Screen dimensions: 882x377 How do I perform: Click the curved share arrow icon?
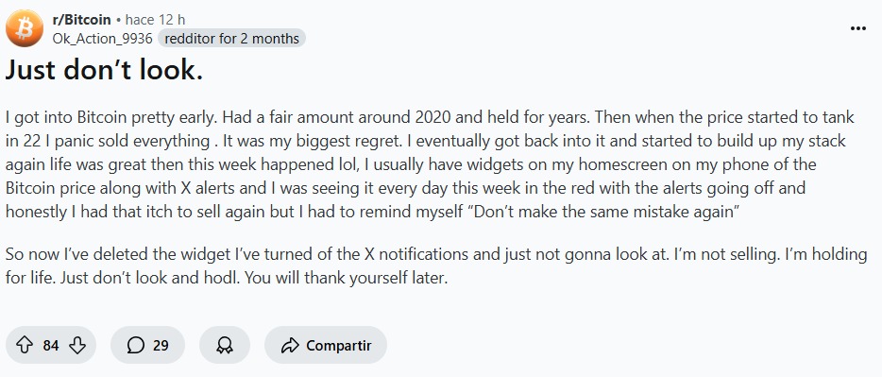click(289, 345)
